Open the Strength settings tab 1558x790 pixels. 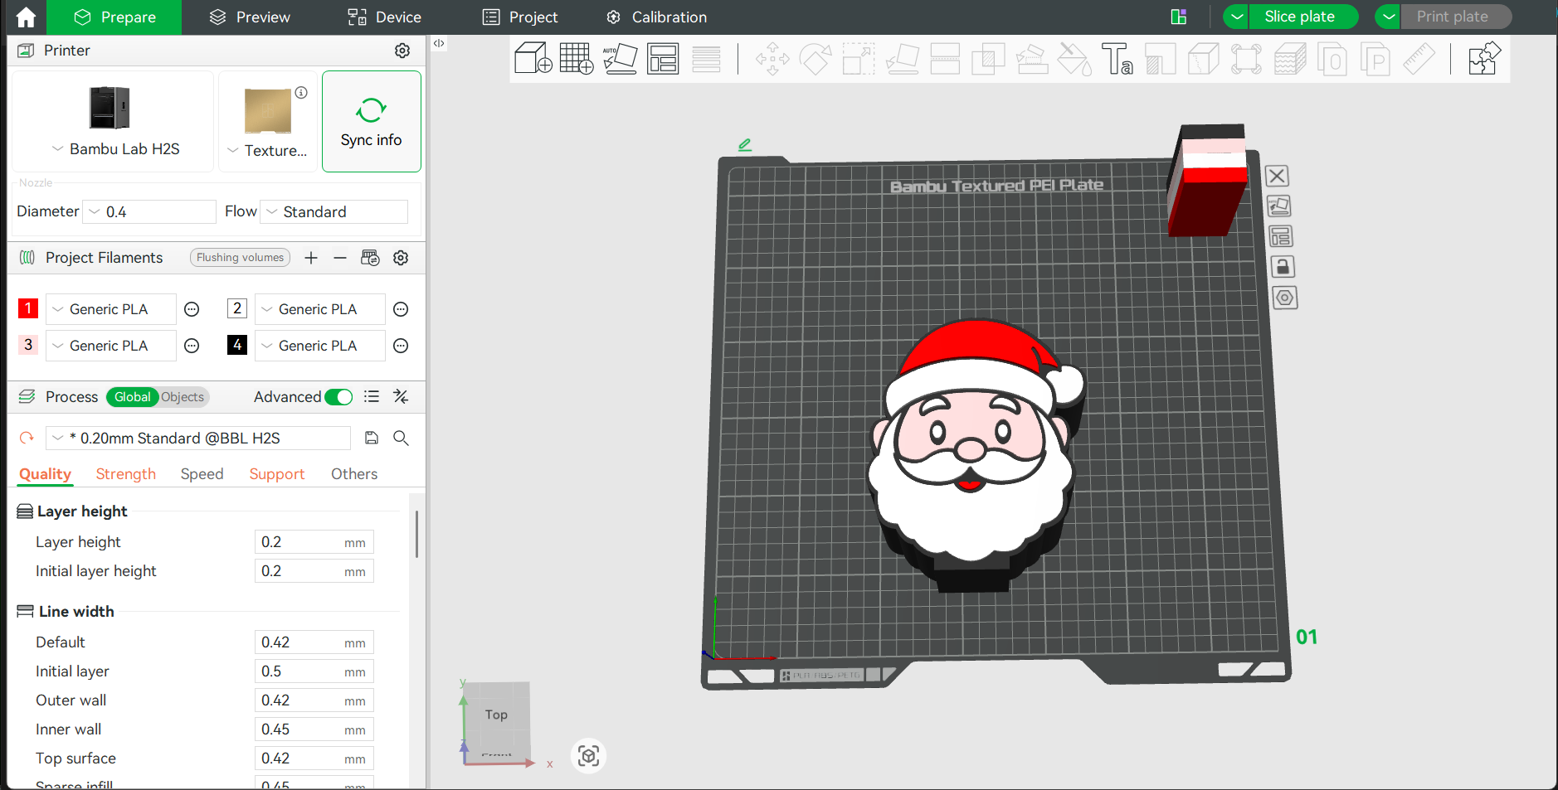click(125, 473)
